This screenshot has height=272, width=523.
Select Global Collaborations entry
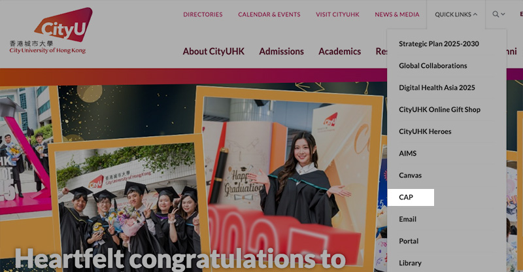point(433,66)
